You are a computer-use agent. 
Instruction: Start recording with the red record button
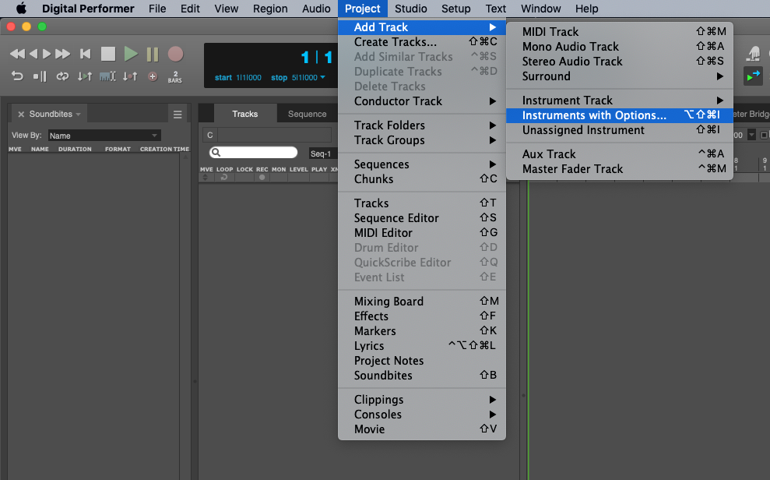(x=175, y=54)
